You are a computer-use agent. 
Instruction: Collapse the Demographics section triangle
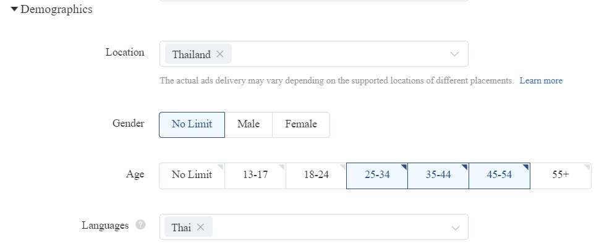[x=14, y=9]
